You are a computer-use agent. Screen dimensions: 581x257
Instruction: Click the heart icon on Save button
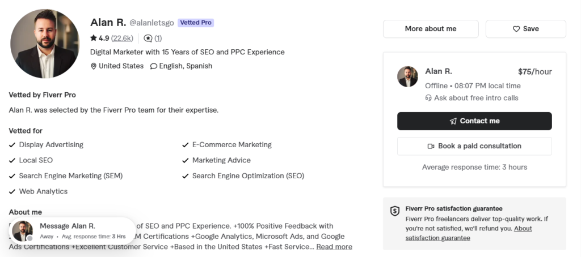(x=516, y=29)
